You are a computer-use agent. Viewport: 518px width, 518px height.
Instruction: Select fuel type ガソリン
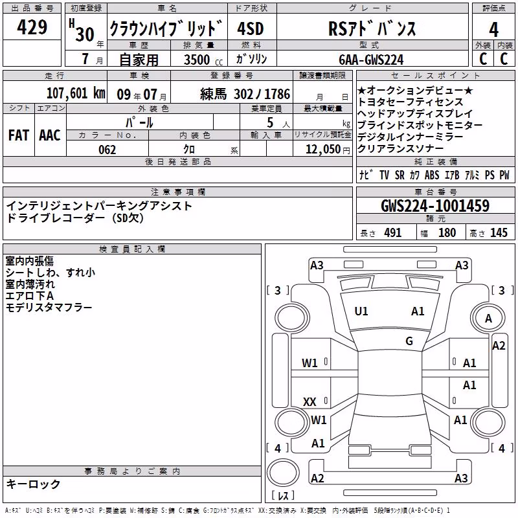coord(251,59)
